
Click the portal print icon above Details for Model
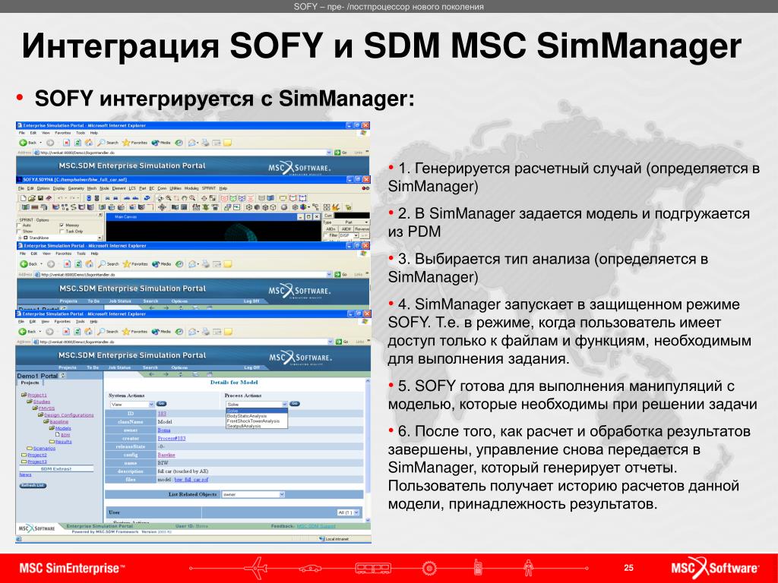point(195,374)
